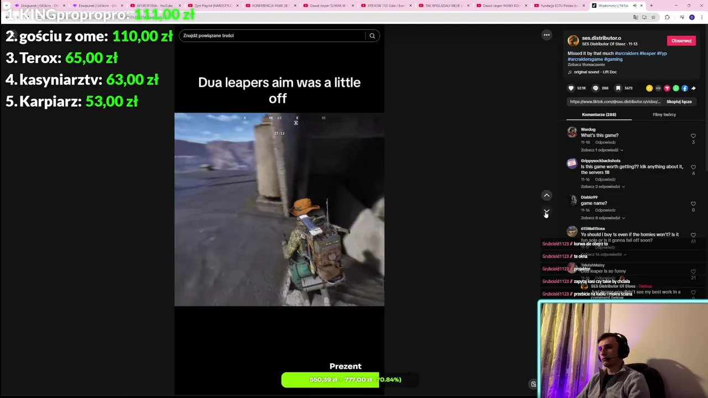Screen dimensions: 708x398
Task: Click the Obserwuj follow button
Action: pos(681,41)
